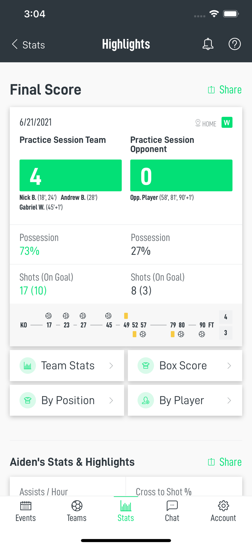Open help via question mark icon
The image size is (252, 547).
point(235,44)
